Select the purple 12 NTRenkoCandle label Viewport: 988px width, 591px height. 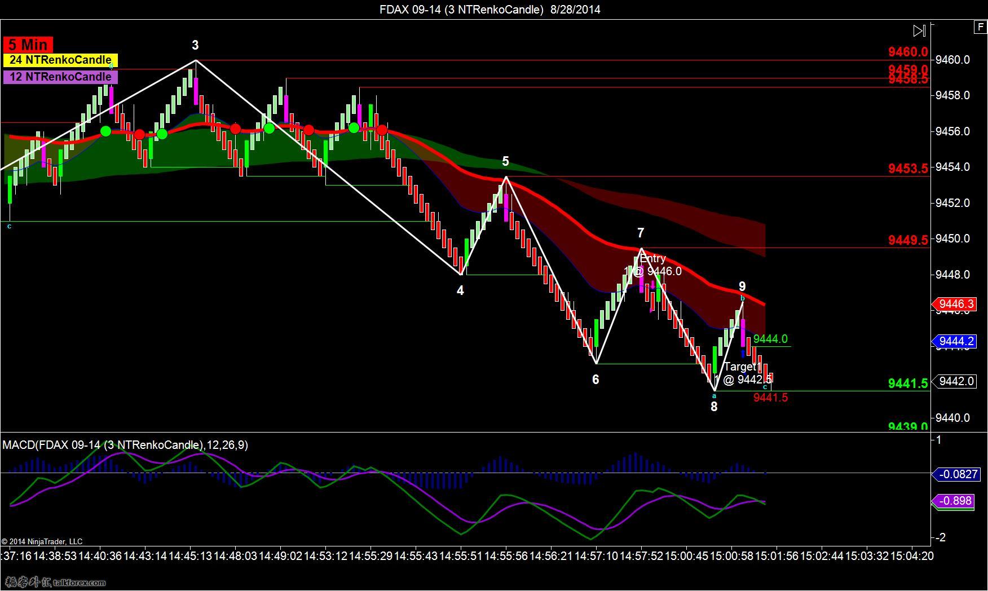click(x=60, y=77)
